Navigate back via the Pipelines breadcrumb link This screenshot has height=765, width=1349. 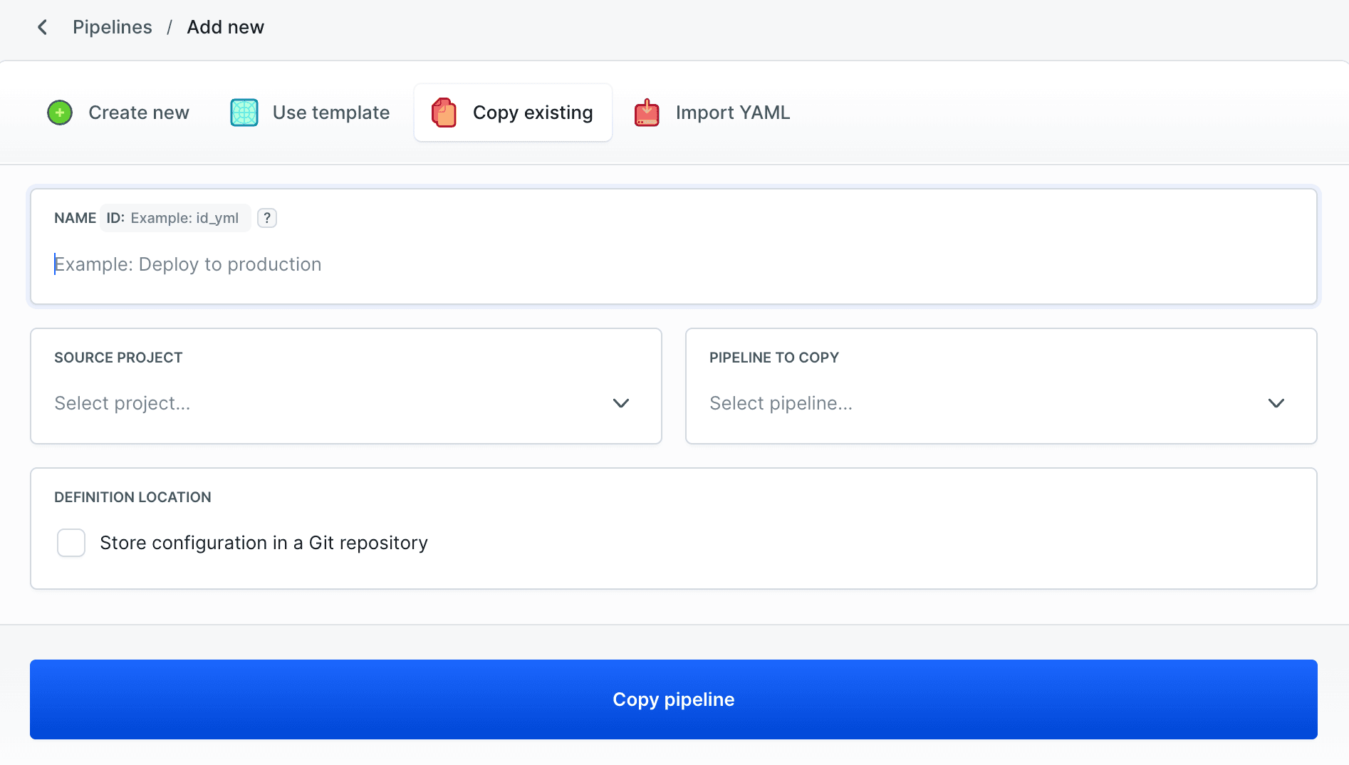tap(112, 26)
